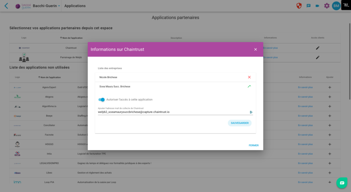The image size is (351, 192).
Task: Add Intia with plus icon
Action: point(329,154)
